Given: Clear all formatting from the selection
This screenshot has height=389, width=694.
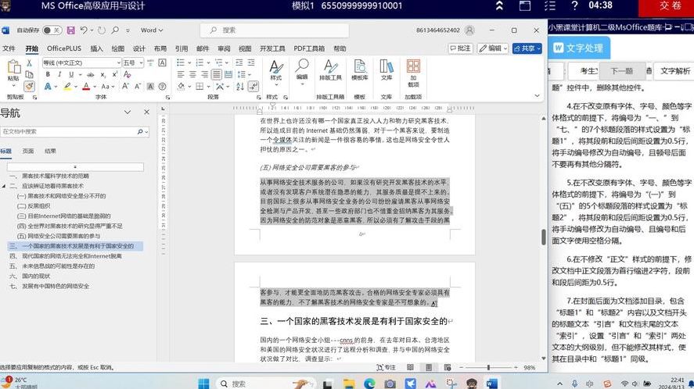Looking at the screenshot, I should 127,75.
